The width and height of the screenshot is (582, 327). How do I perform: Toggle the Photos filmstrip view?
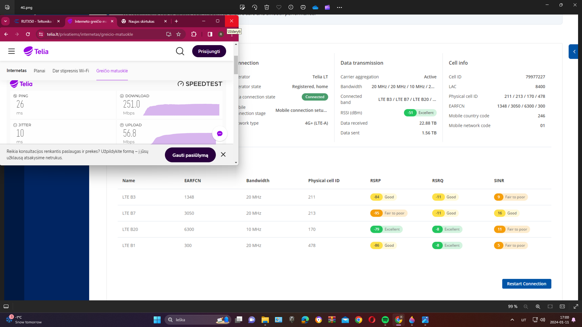pyautogui.click(x=6, y=306)
